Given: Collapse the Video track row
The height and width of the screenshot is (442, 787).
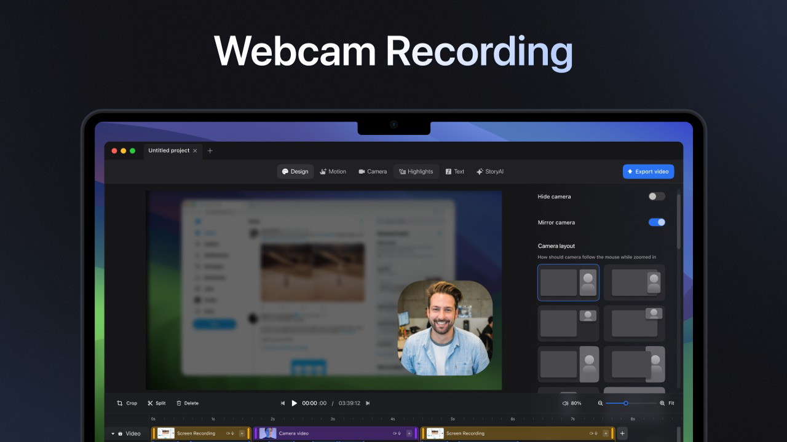Looking at the screenshot, I should [x=113, y=433].
